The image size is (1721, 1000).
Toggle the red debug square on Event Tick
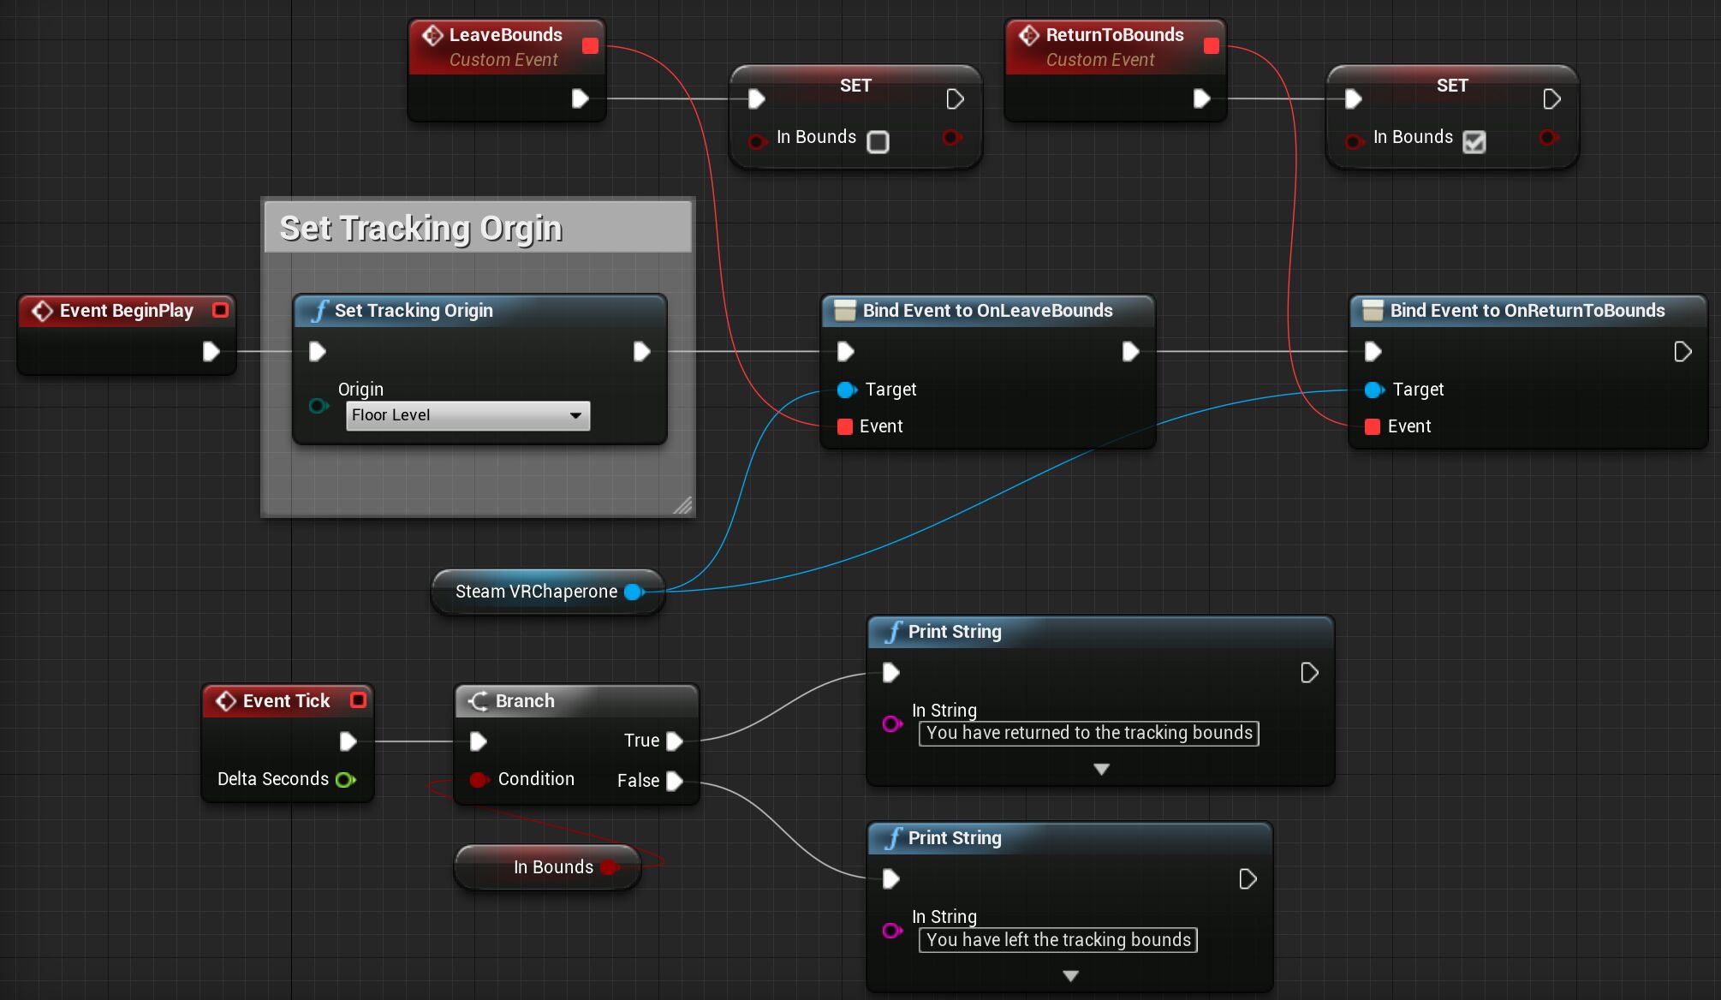pos(359,699)
